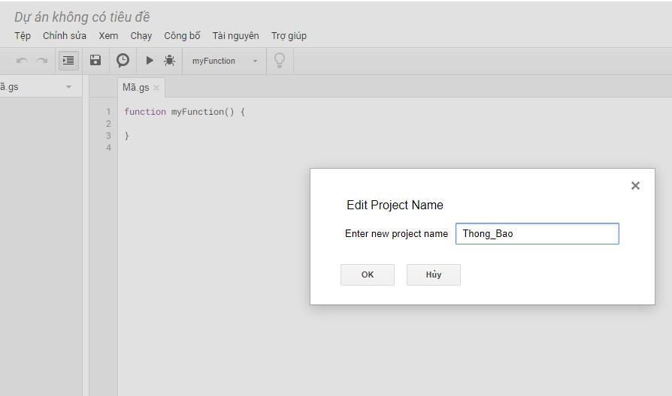
Task: Click the closing brace on line 3
Action: (x=126, y=136)
